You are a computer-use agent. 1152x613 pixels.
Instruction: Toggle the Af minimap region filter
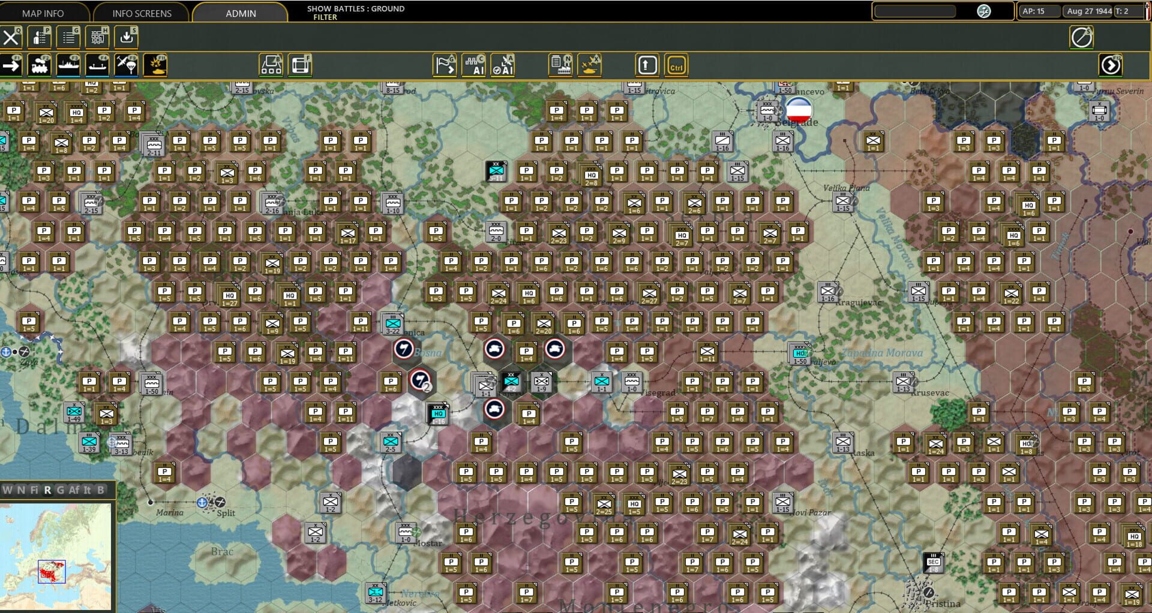(x=74, y=490)
